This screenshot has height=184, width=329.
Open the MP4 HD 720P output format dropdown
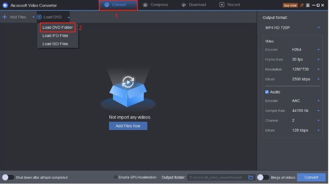292,28
